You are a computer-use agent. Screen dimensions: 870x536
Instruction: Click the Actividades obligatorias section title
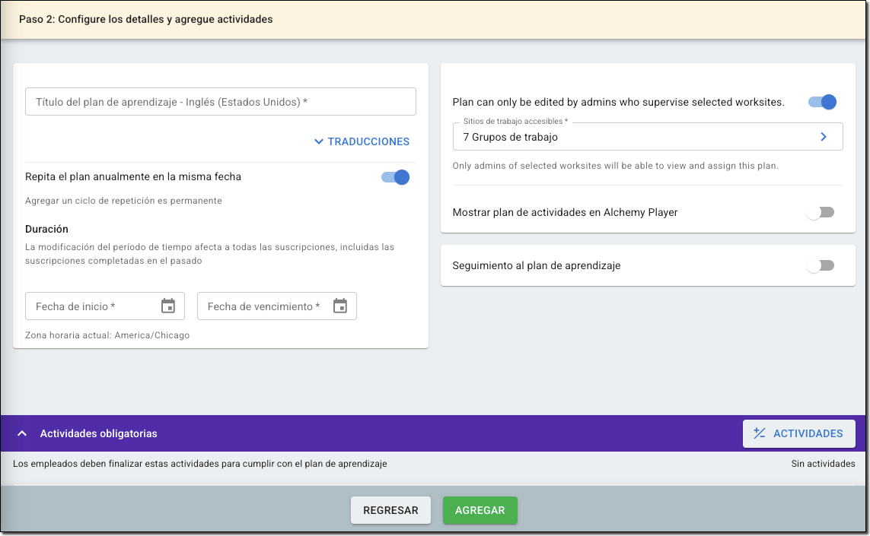[98, 433]
